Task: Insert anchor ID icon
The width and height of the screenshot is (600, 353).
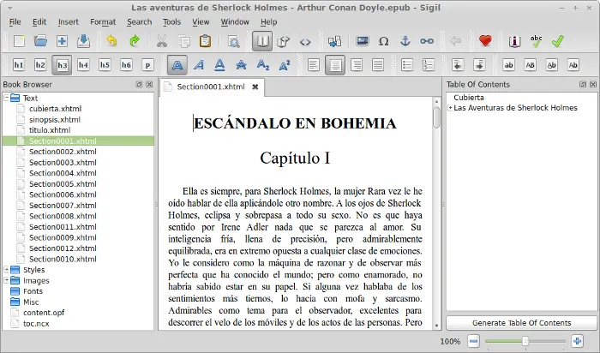Action: pyautogui.click(x=405, y=41)
